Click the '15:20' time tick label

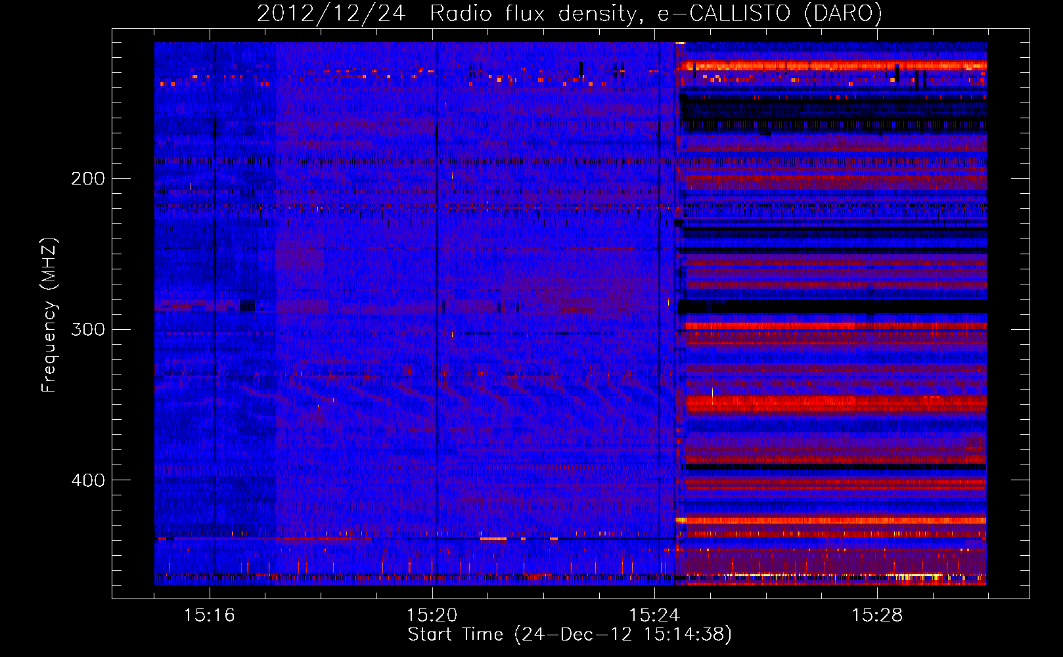432,616
